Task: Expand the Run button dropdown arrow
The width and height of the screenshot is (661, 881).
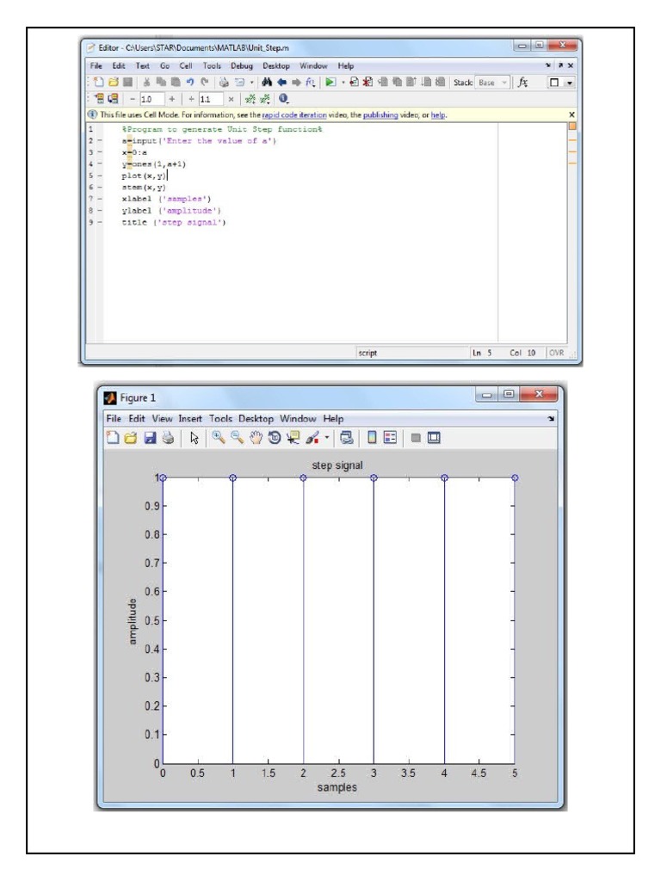Action: tap(343, 82)
